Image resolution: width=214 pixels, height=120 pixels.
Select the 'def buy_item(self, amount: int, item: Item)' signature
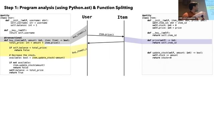click(37, 40)
